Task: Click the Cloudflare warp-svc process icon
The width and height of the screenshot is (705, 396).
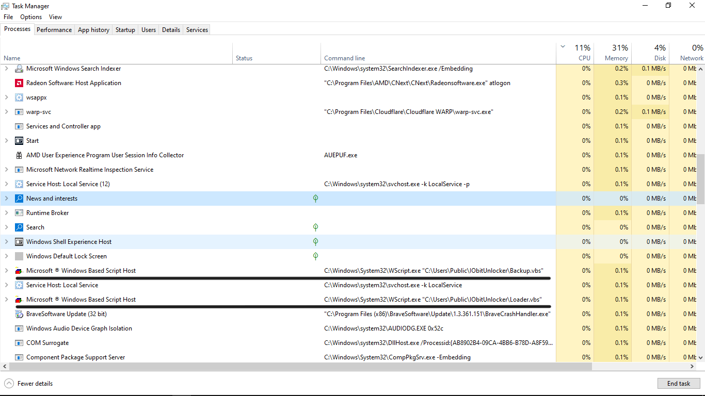Action: coord(19,111)
